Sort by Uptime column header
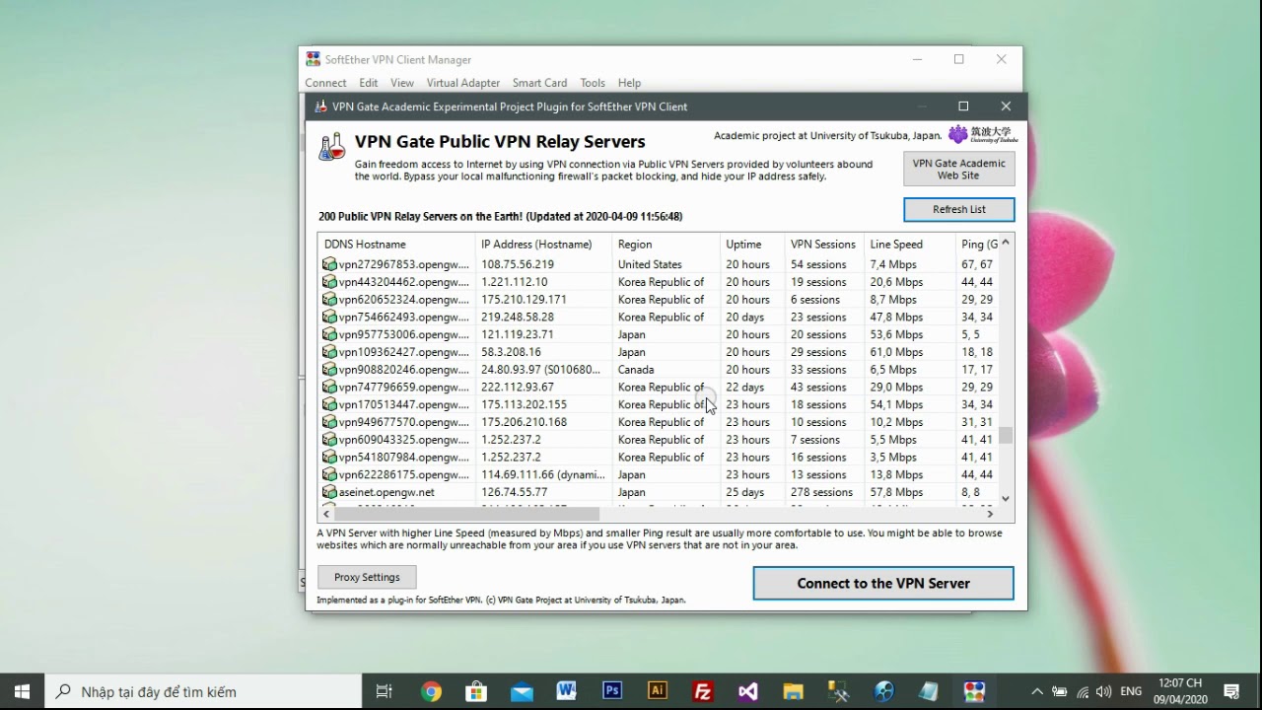Viewport: 1262px width, 710px height. pyautogui.click(x=752, y=244)
